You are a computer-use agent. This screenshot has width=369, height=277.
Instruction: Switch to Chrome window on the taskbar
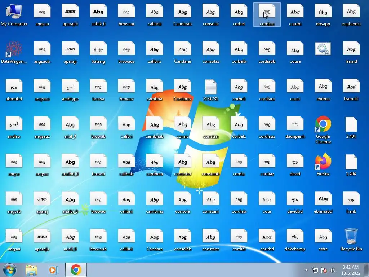[76, 270]
